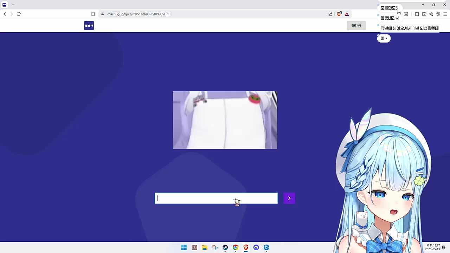Go back with the browser back arrow

pyautogui.click(x=5, y=14)
